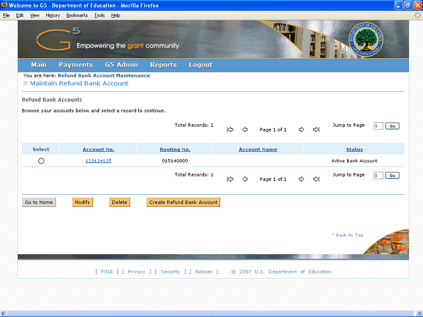Image resolution: width=423 pixels, height=317 pixels.
Task: Click top Jump to Page input field
Action: (x=377, y=125)
